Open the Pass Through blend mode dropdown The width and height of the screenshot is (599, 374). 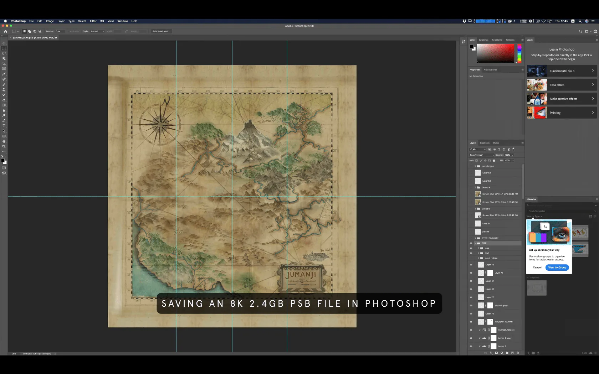(x=482, y=155)
